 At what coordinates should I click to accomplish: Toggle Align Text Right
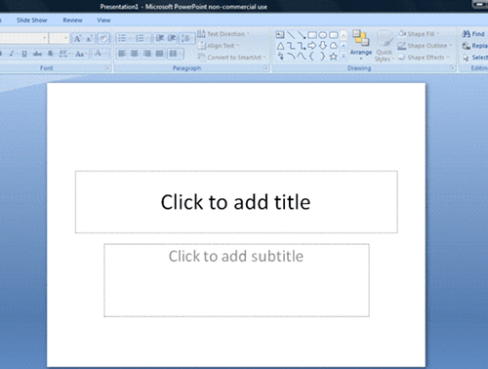coord(147,54)
